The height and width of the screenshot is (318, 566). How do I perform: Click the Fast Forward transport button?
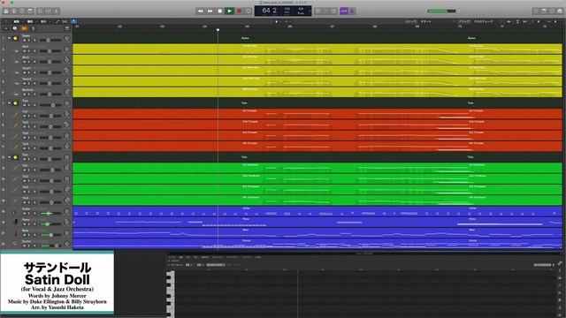(x=210, y=11)
